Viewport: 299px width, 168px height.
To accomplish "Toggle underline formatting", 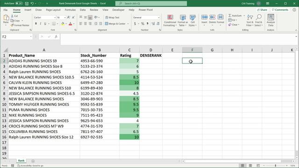I will click(45, 24).
